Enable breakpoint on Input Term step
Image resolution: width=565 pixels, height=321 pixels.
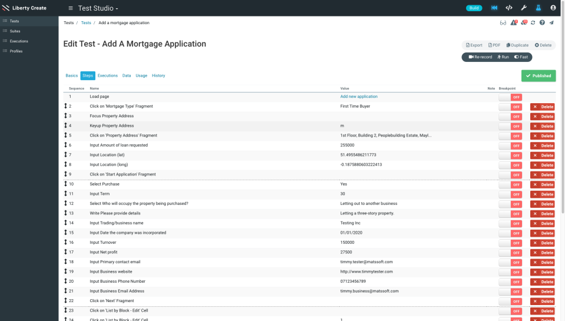pyautogui.click(x=510, y=194)
